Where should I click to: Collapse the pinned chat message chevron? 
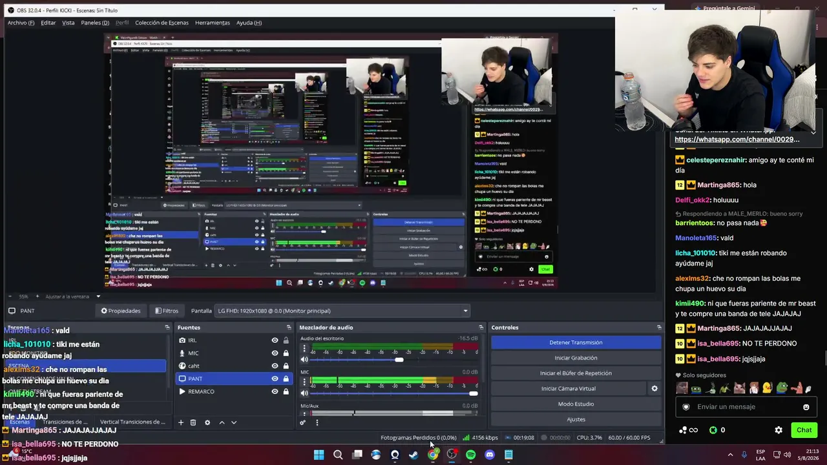click(813, 132)
